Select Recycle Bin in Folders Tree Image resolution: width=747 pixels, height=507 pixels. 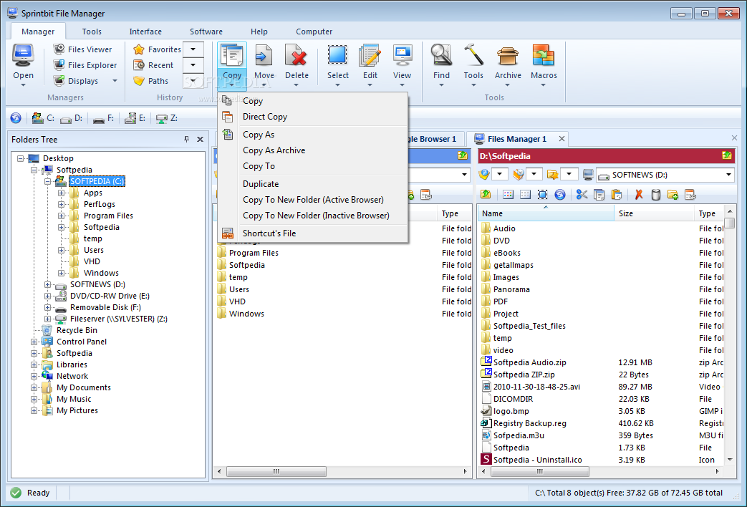[77, 330]
